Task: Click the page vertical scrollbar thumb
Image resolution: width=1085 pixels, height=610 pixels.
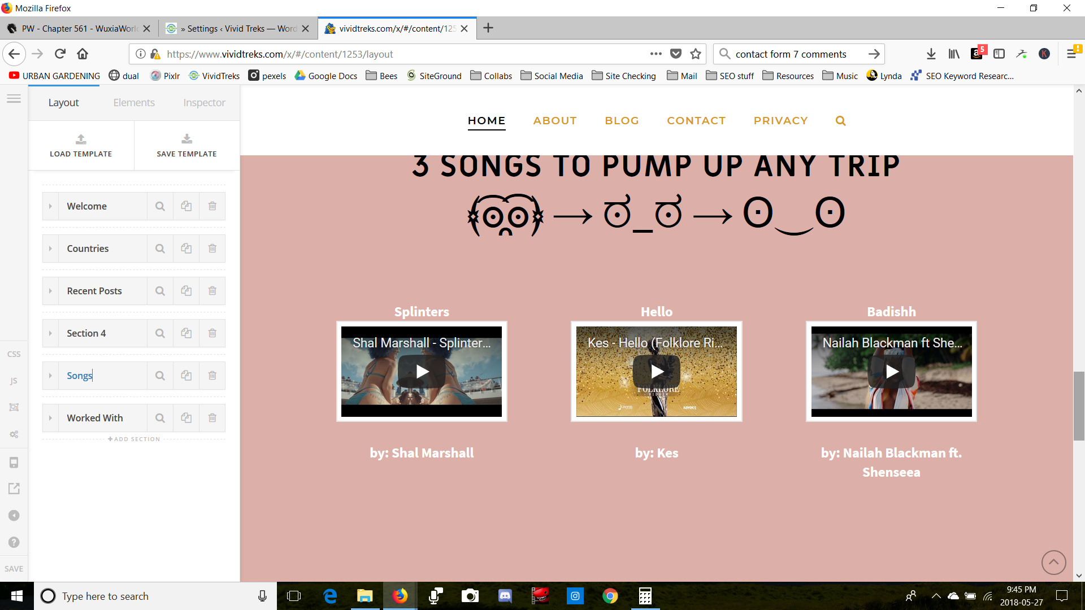Action: 1079,405
